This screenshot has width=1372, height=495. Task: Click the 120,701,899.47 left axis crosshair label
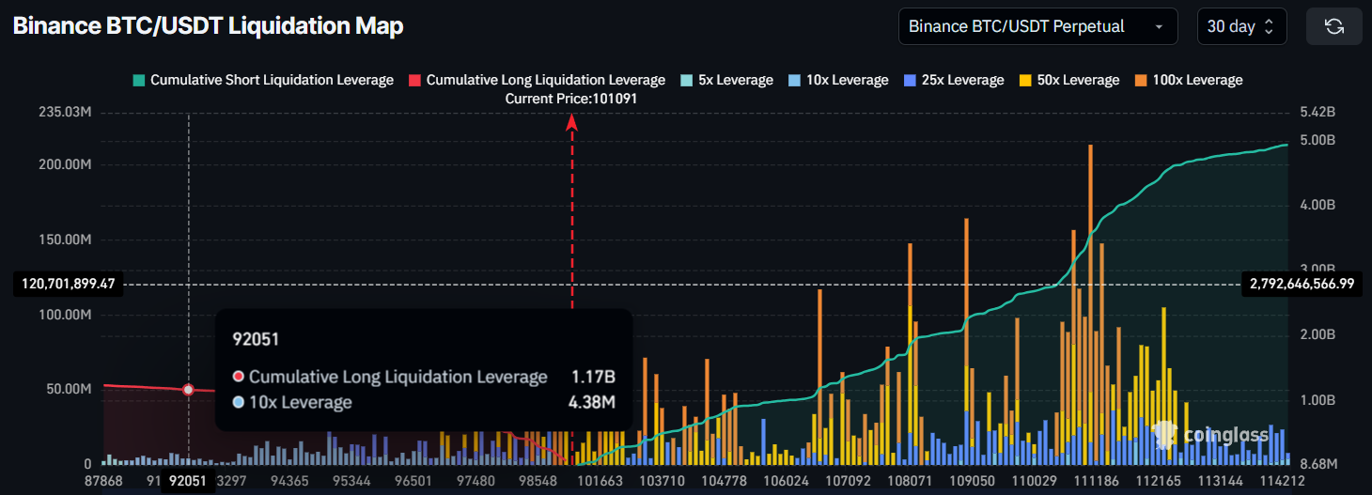pos(68,284)
